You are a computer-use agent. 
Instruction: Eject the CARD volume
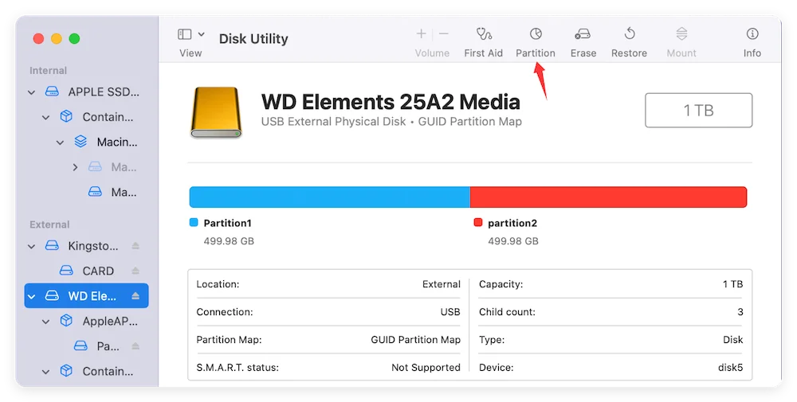coord(135,271)
